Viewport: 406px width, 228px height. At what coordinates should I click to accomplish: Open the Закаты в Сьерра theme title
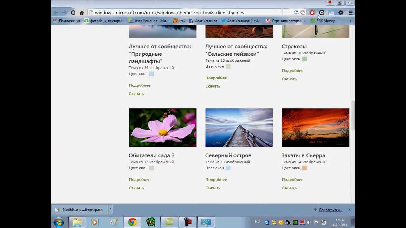pos(303,155)
